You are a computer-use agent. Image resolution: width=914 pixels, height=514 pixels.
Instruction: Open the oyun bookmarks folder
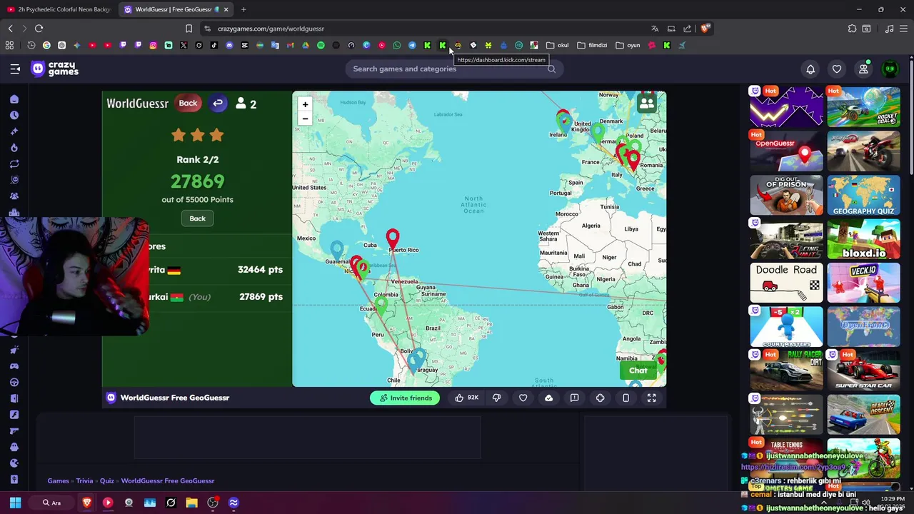628,45
